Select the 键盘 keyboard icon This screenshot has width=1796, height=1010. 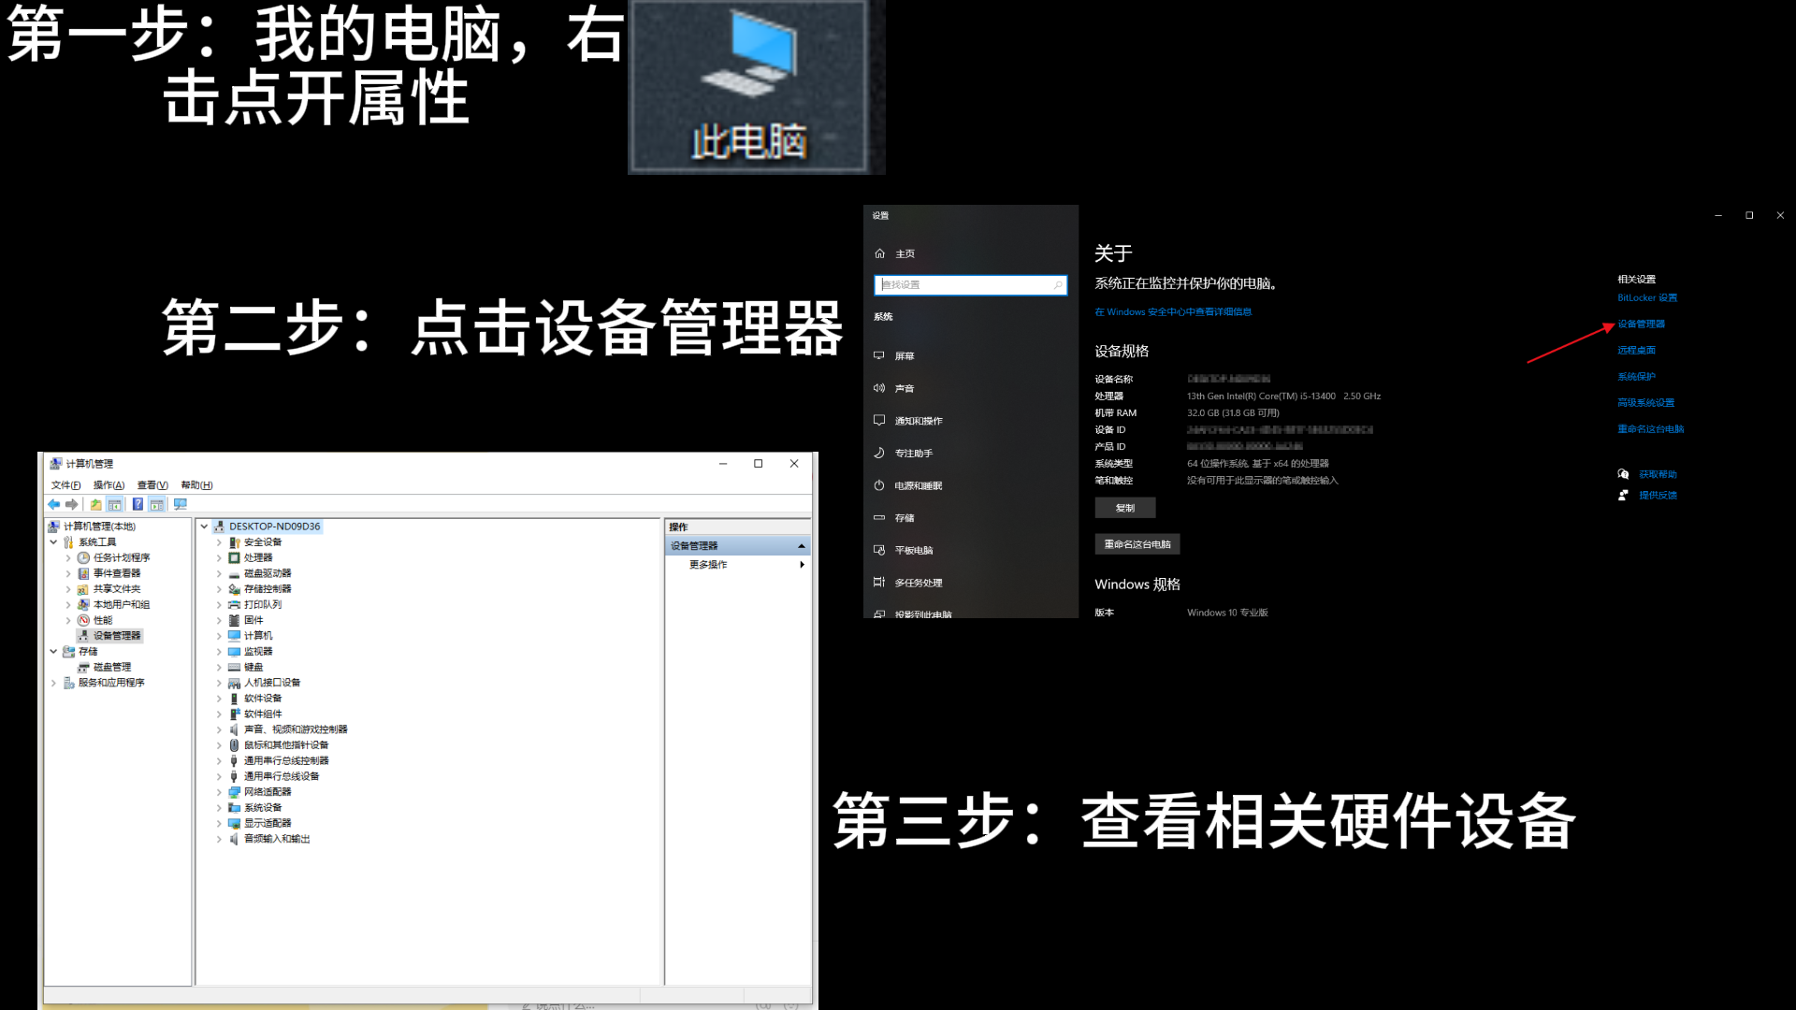(235, 667)
